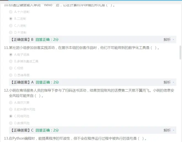182x142 pixels.
Task: Select the 数据风险 option
Action: pyautogui.click(x=11, y=123)
